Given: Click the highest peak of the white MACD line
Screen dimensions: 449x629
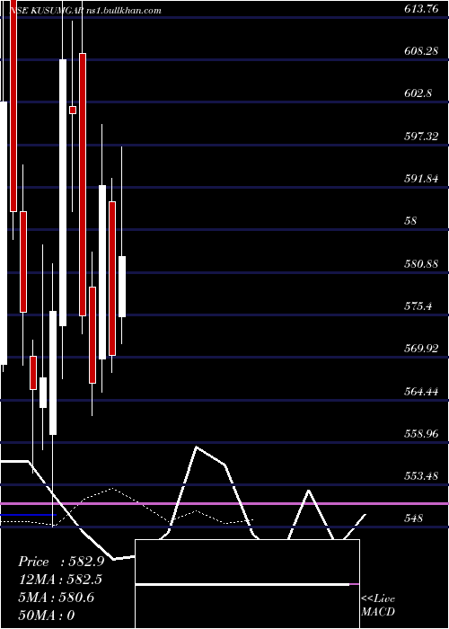Looking at the screenshot, I should (197, 447).
